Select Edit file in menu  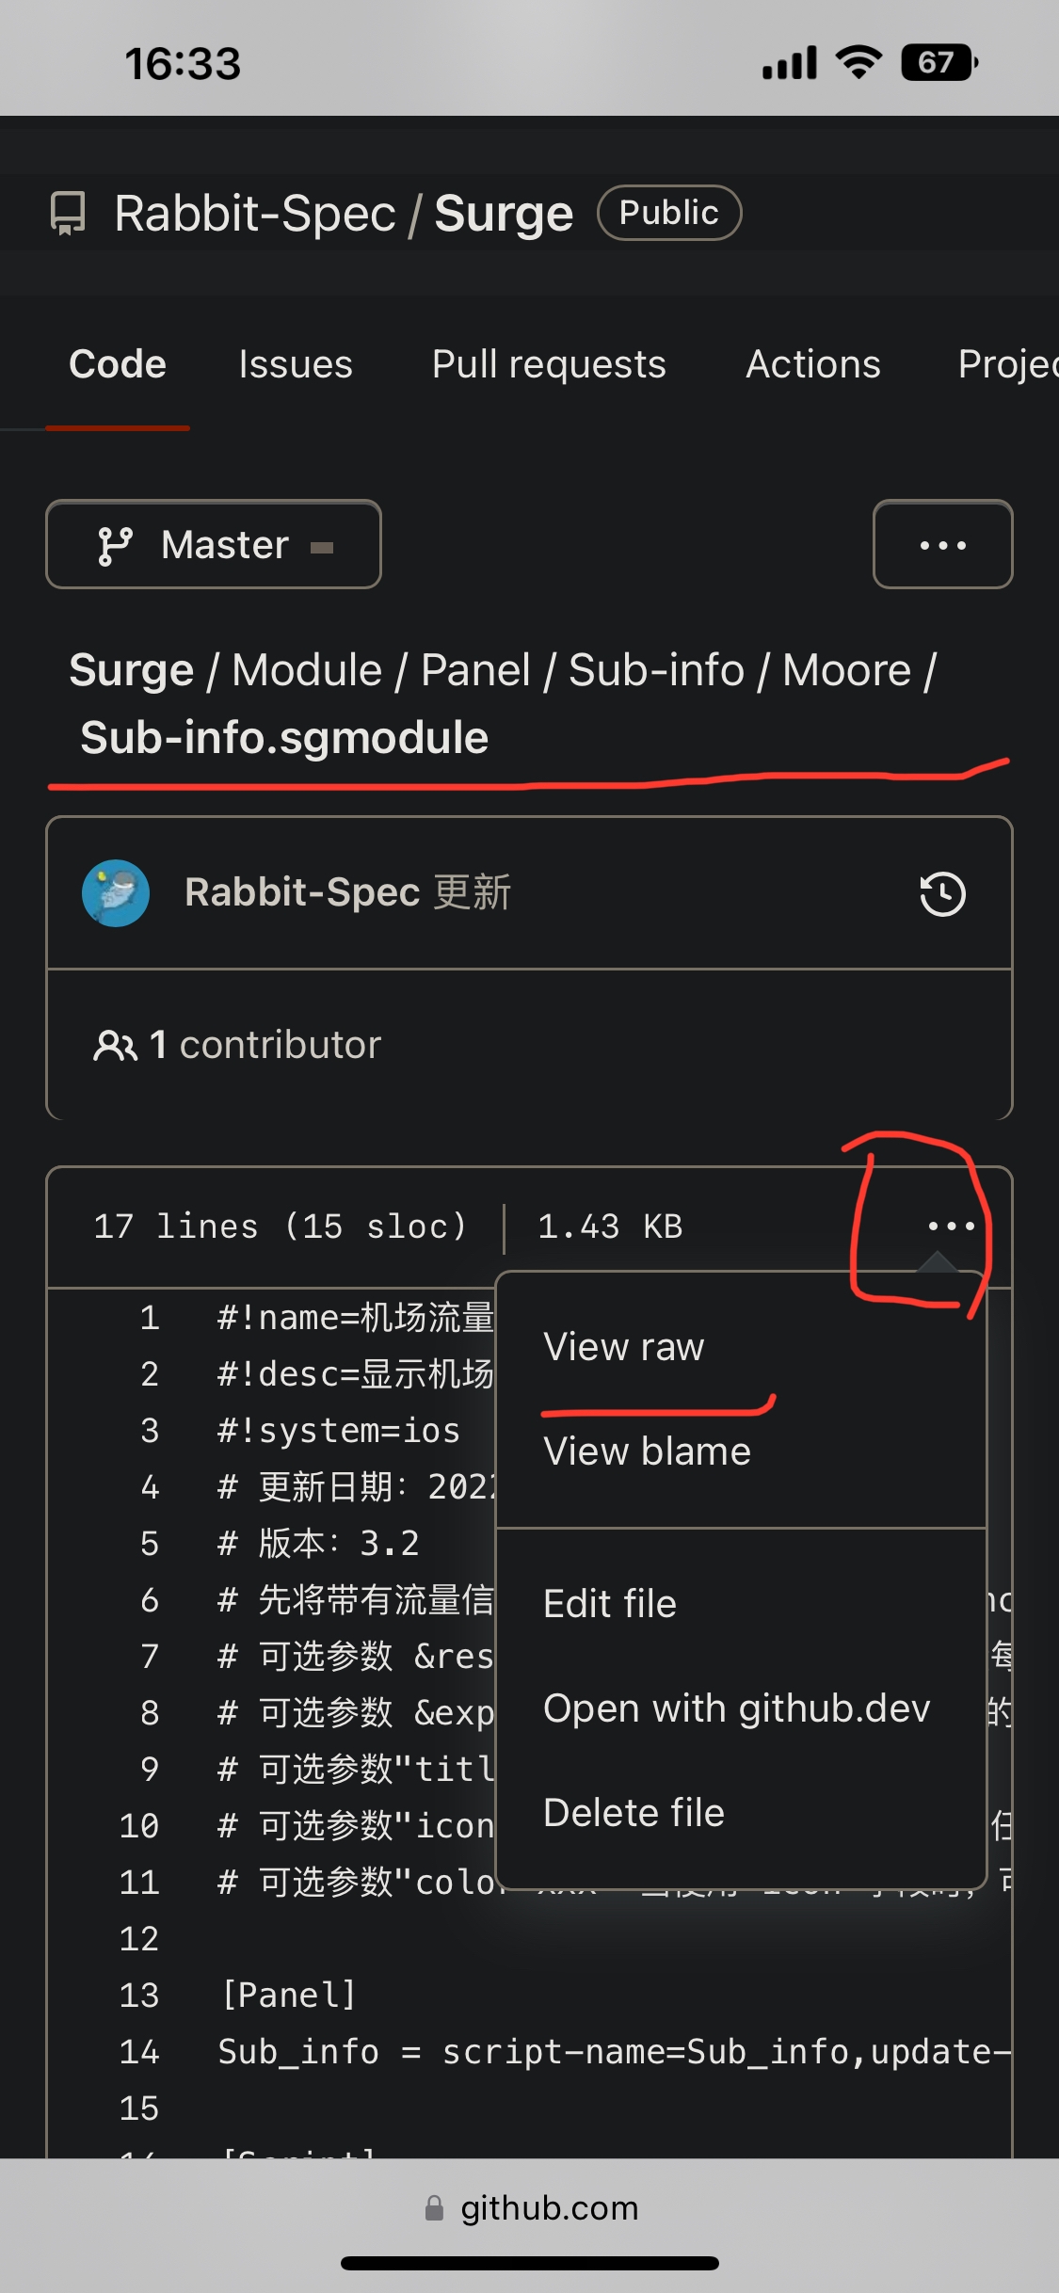coord(610,1604)
